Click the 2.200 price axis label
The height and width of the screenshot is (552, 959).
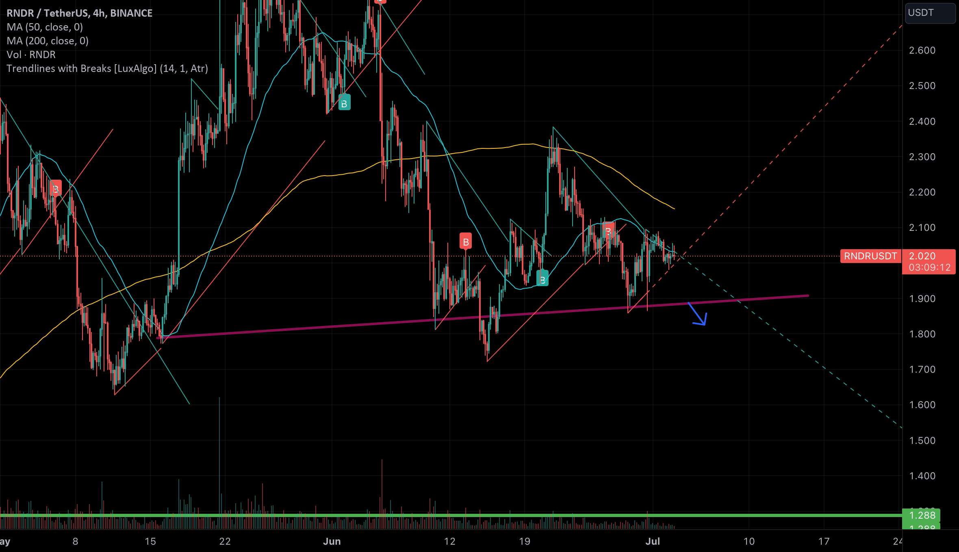pos(922,192)
